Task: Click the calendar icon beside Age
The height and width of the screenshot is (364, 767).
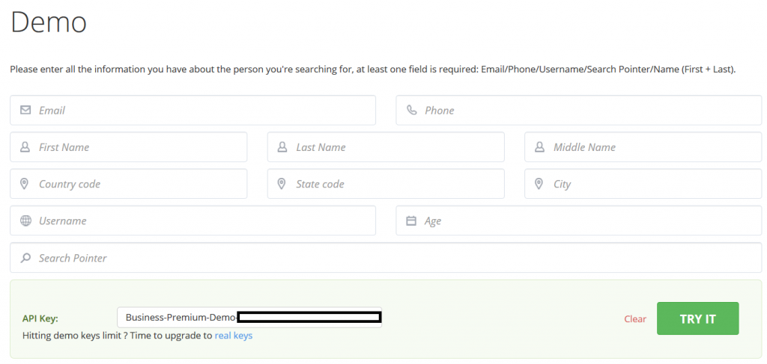Action: click(411, 221)
